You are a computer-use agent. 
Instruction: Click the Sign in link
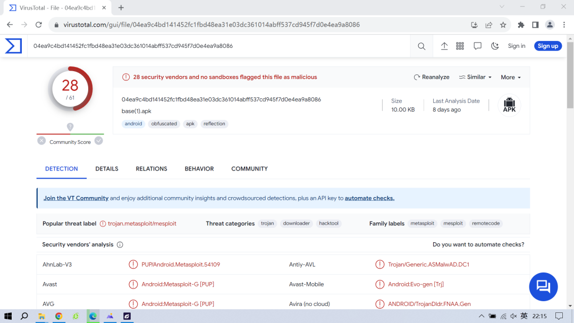[517, 46]
